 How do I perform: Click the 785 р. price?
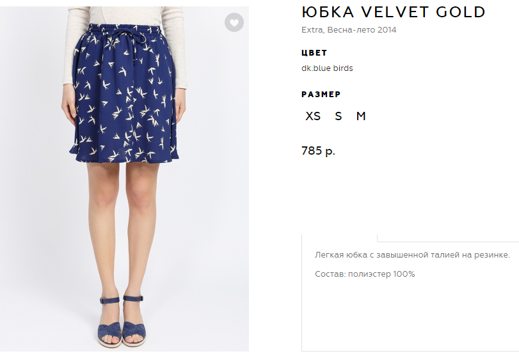pos(318,151)
